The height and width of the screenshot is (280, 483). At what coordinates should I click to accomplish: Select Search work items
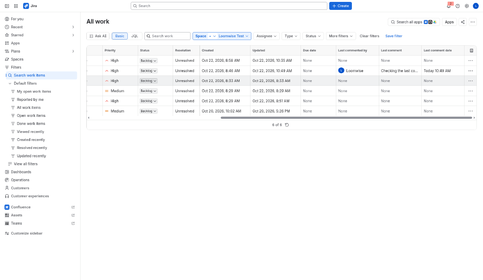(x=42, y=75)
